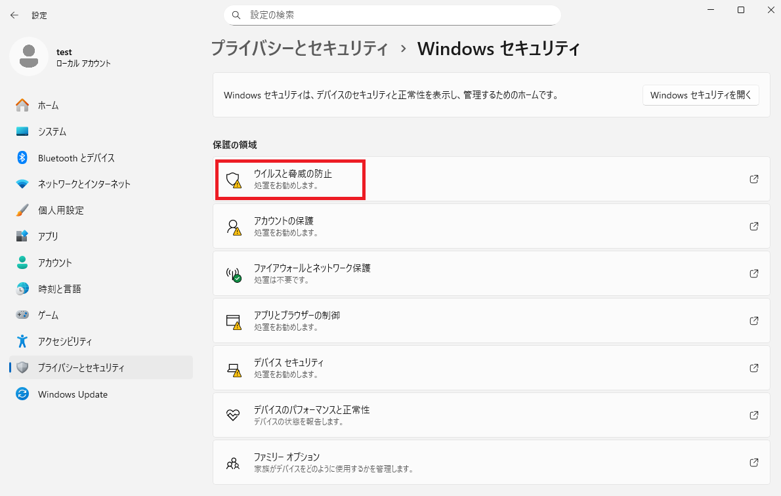Image resolution: width=781 pixels, height=496 pixels.
Task: Open ウイルスと脅威の防止 protection area
Action: (491, 178)
